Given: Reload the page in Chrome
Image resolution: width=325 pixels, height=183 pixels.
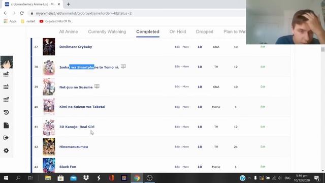Looking at the screenshot, I should click(22, 13).
